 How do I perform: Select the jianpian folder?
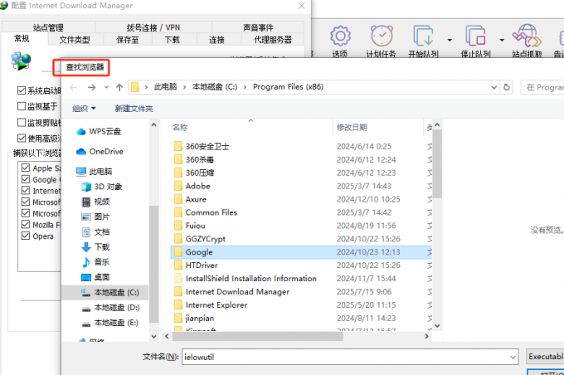(301, 318)
